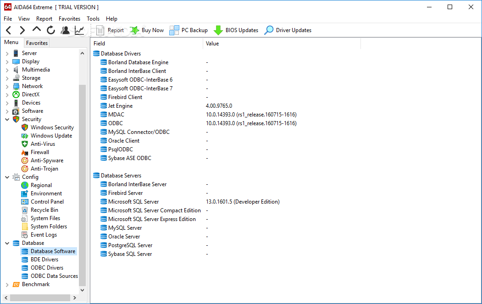
Task: Collapse the Security tree node
Action: pos(7,119)
